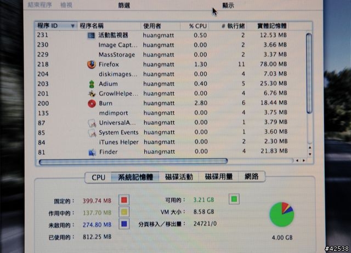Click the scroll right arrow under the list
The image size is (351, 253).
click(304, 160)
